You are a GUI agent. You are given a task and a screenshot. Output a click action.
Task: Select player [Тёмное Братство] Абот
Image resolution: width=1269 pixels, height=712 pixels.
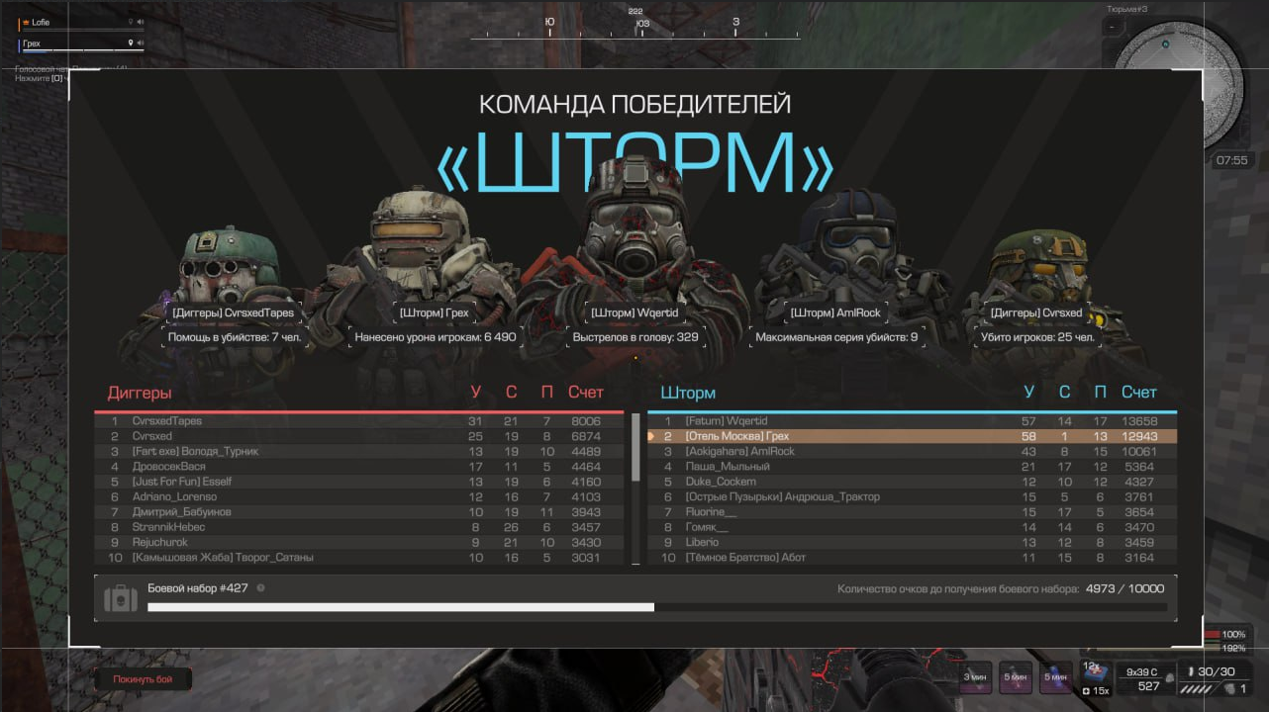(913, 558)
